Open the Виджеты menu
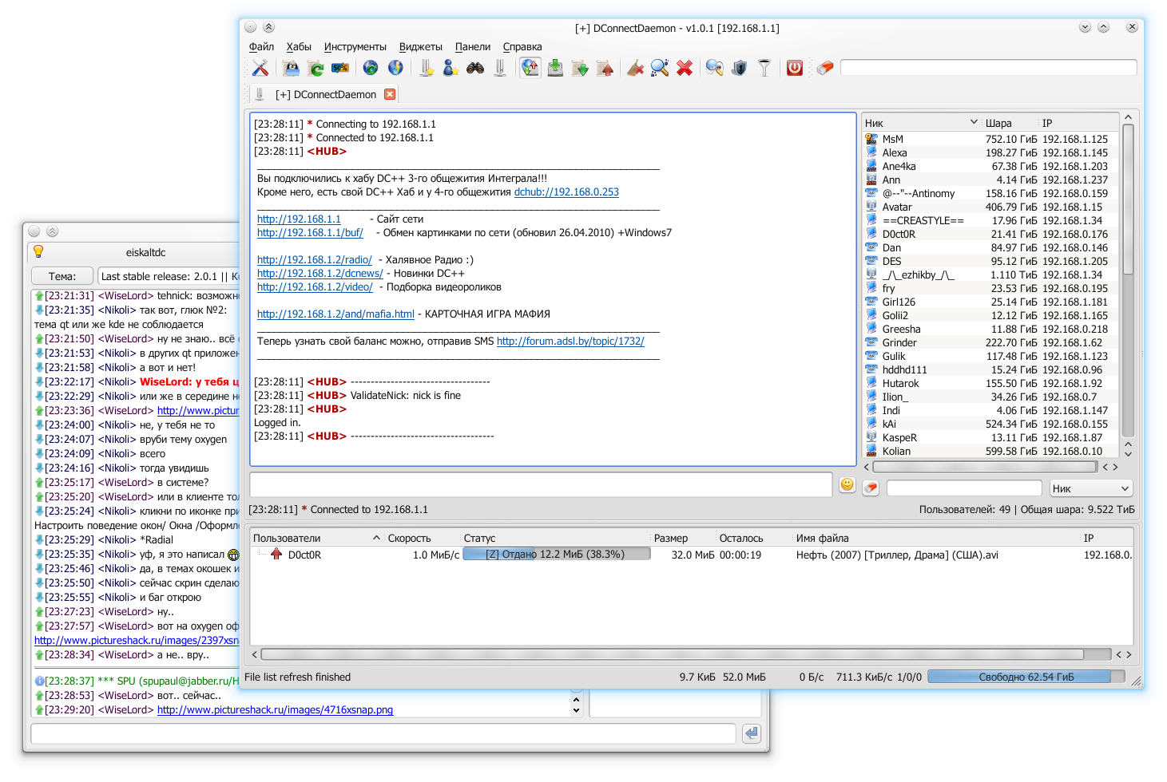 pos(420,47)
